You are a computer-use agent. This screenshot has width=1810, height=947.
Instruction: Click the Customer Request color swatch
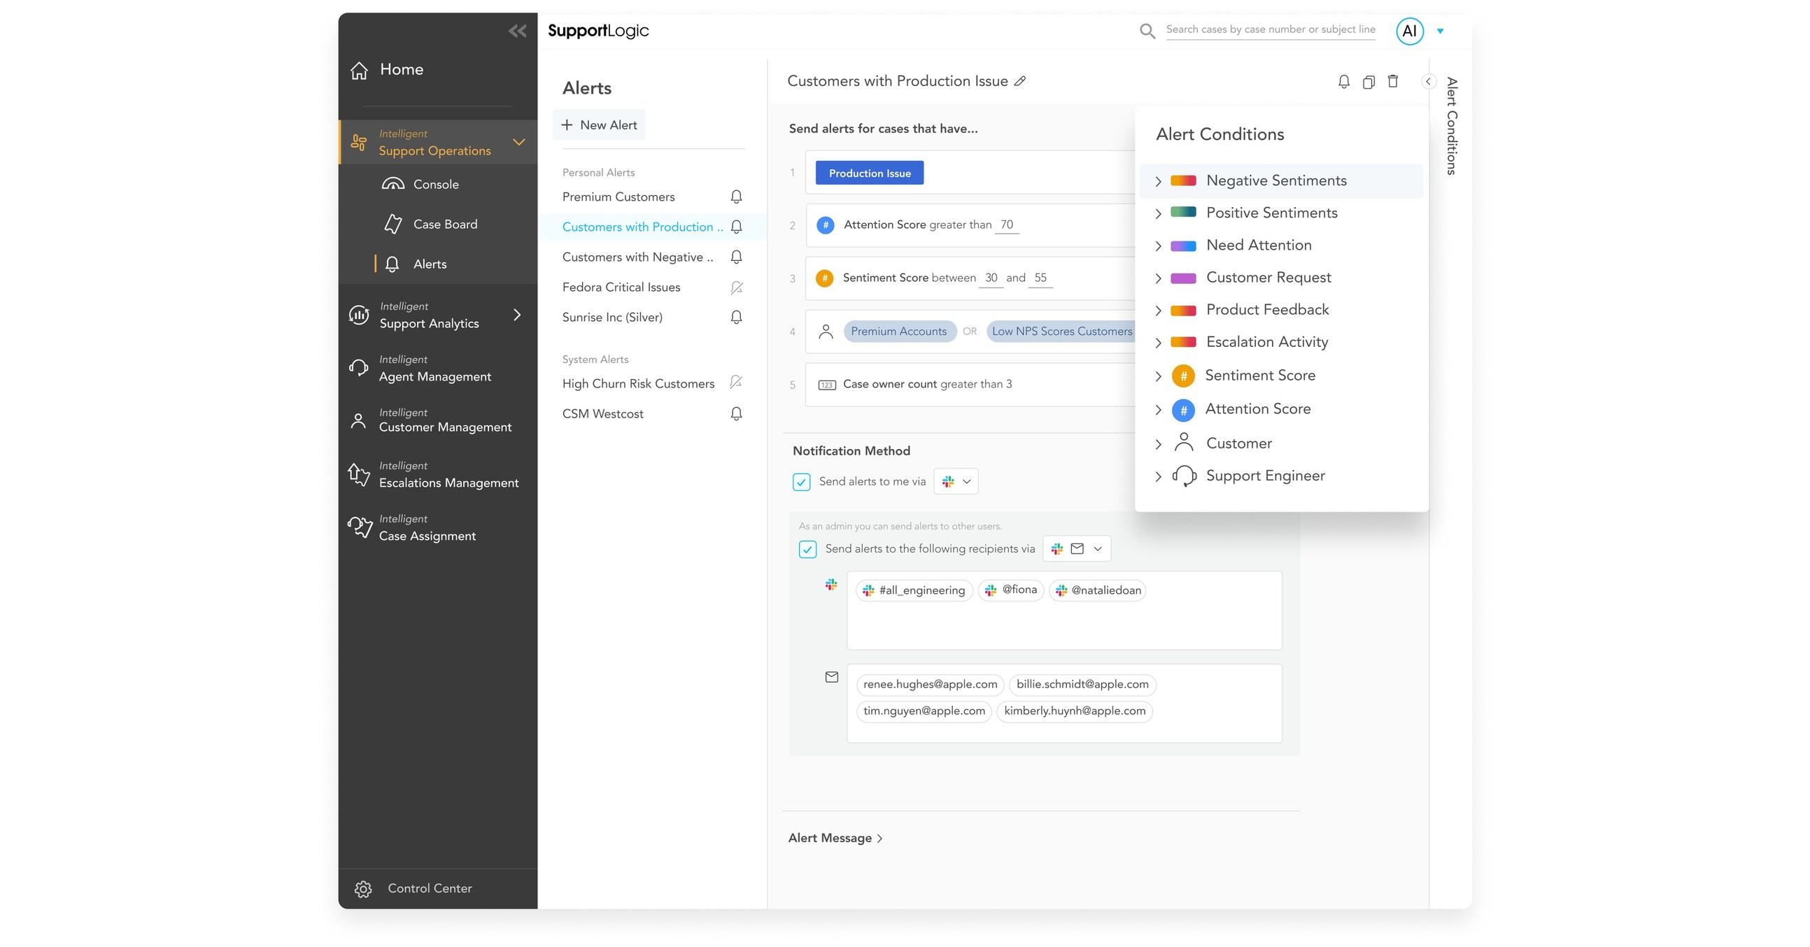1182,278
